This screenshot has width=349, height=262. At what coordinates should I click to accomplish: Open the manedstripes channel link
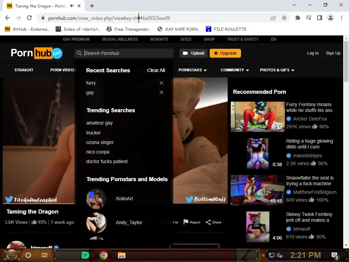(x=307, y=156)
